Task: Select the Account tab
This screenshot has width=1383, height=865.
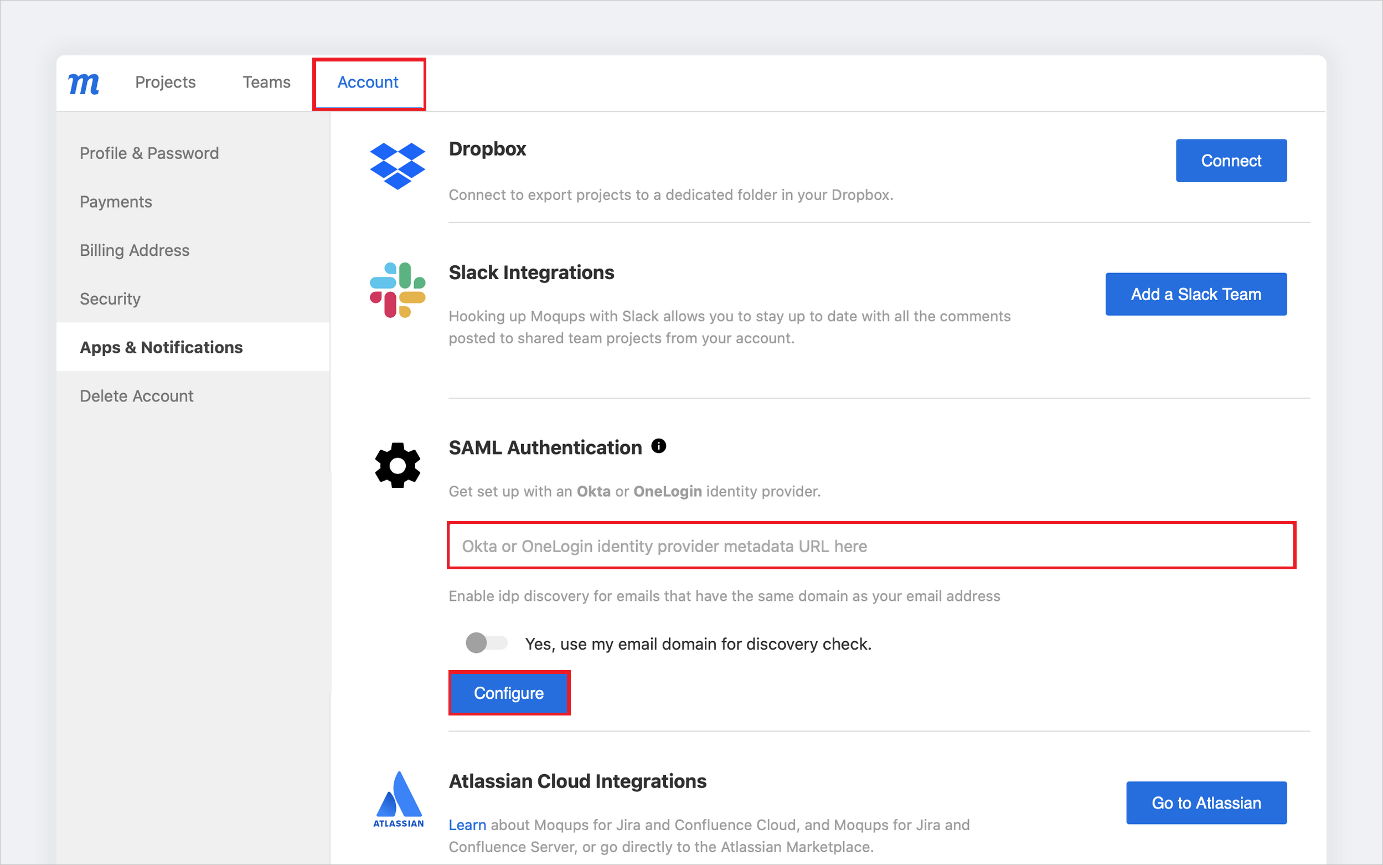Action: tap(369, 83)
